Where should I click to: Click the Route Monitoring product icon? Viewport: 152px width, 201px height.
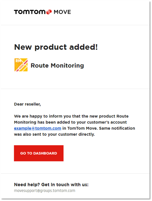[x=21, y=65]
